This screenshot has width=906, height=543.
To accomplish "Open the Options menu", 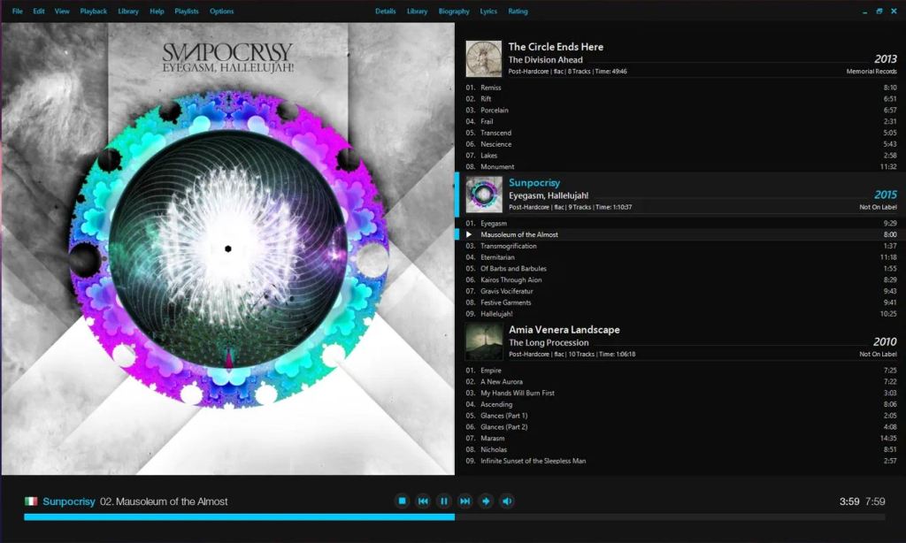I will (222, 11).
